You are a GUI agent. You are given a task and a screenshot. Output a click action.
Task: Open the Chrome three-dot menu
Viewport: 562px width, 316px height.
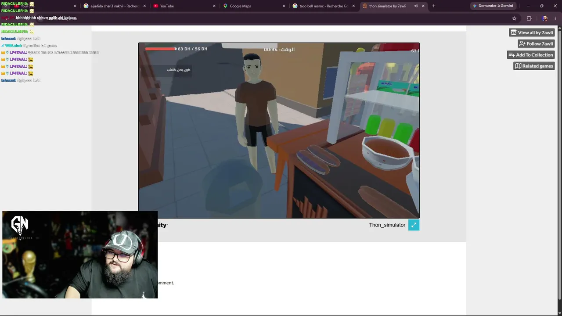[x=556, y=18]
